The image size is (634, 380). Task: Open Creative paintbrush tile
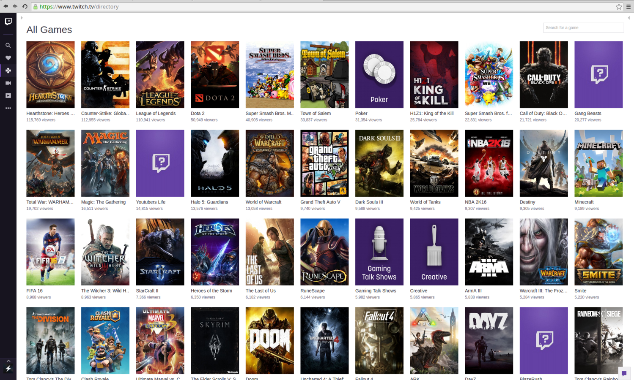[434, 252]
